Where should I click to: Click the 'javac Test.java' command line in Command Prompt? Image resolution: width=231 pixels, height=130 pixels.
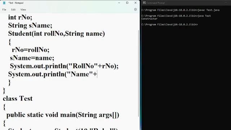pyautogui.click(x=180, y=10)
